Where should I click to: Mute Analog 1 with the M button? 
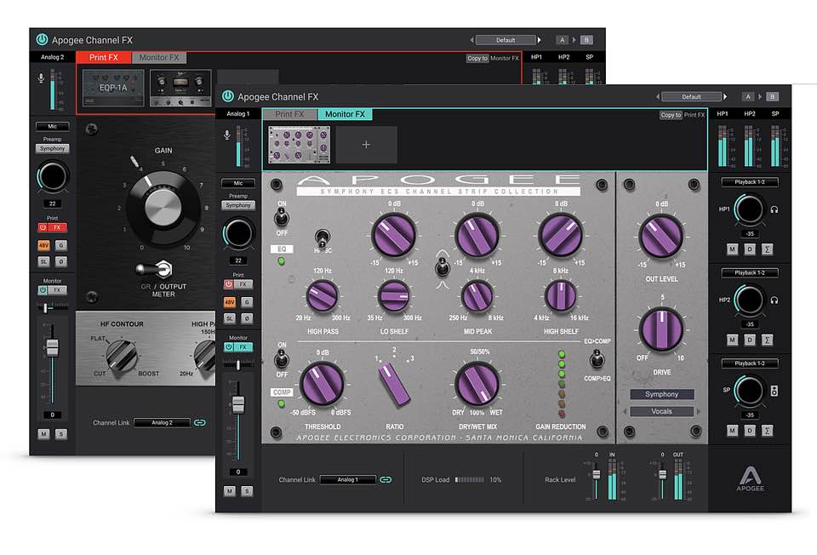[229, 490]
